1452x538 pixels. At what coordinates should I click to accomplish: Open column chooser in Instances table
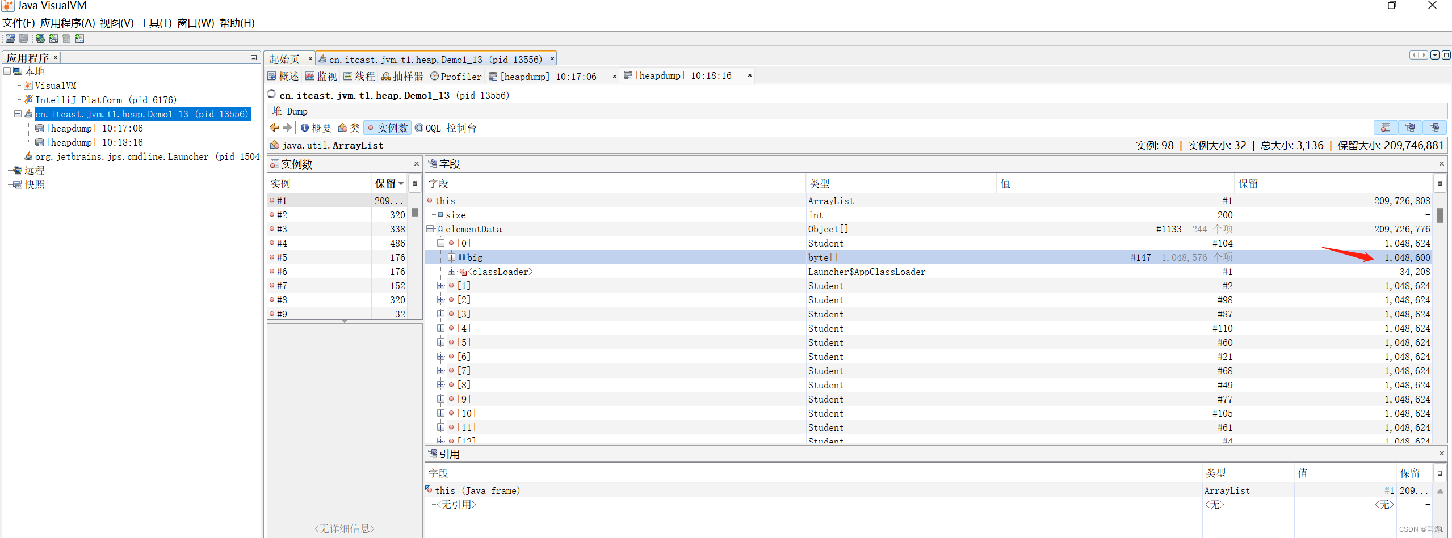pyautogui.click(x=414, y=184)
